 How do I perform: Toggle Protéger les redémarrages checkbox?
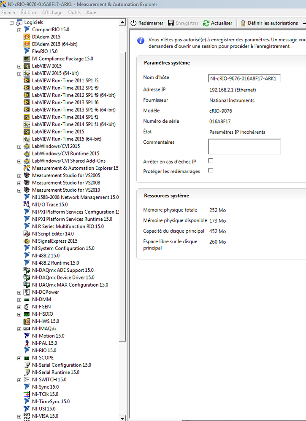click(211, 170)
